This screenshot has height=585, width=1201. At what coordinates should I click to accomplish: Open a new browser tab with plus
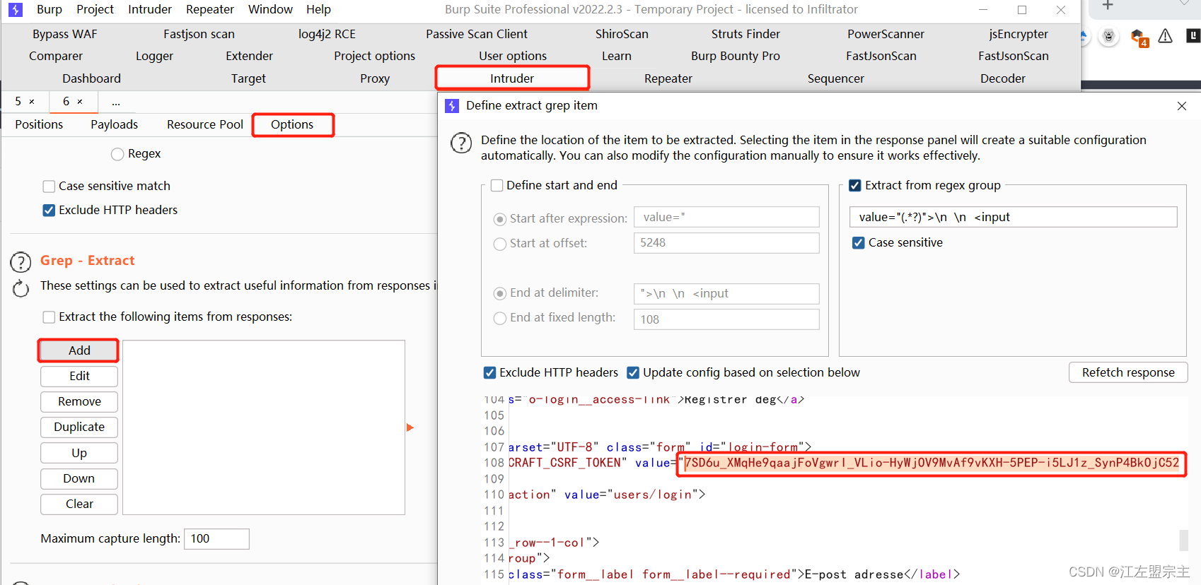click(x=1108, y=6)
